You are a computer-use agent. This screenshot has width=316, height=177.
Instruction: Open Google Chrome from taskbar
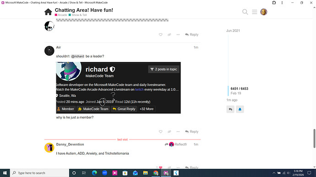pos(156,173)
